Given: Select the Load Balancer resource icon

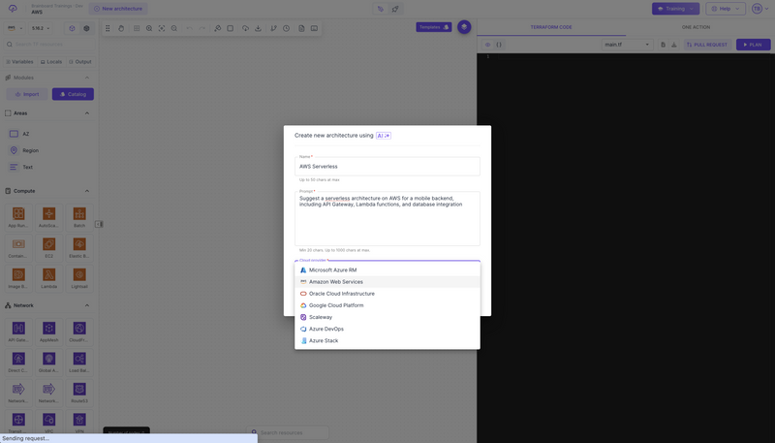Looking at the screenshot, I should pos(79,359).
